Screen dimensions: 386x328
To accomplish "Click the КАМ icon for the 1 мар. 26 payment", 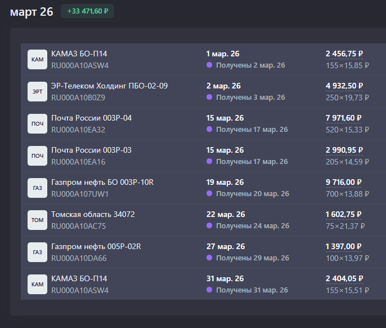I will 37,59.
